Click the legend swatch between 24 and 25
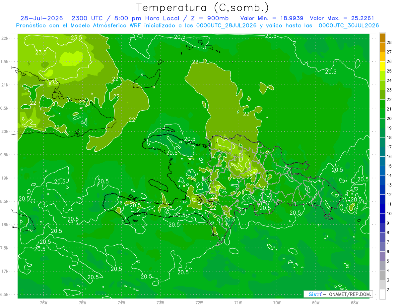This screenshot has width=398, height=307. point(382,76)
